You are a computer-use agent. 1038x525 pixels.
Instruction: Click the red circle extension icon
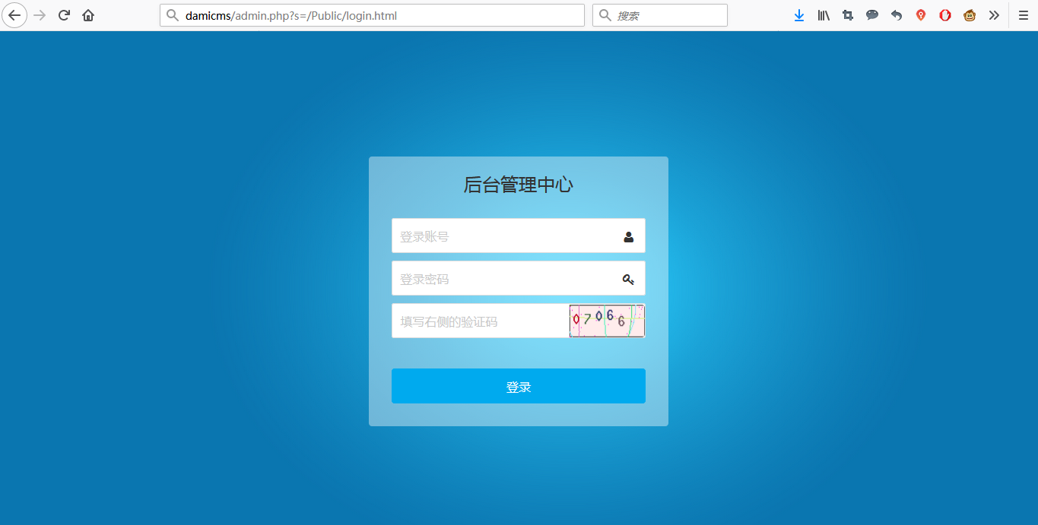(945, 15)
